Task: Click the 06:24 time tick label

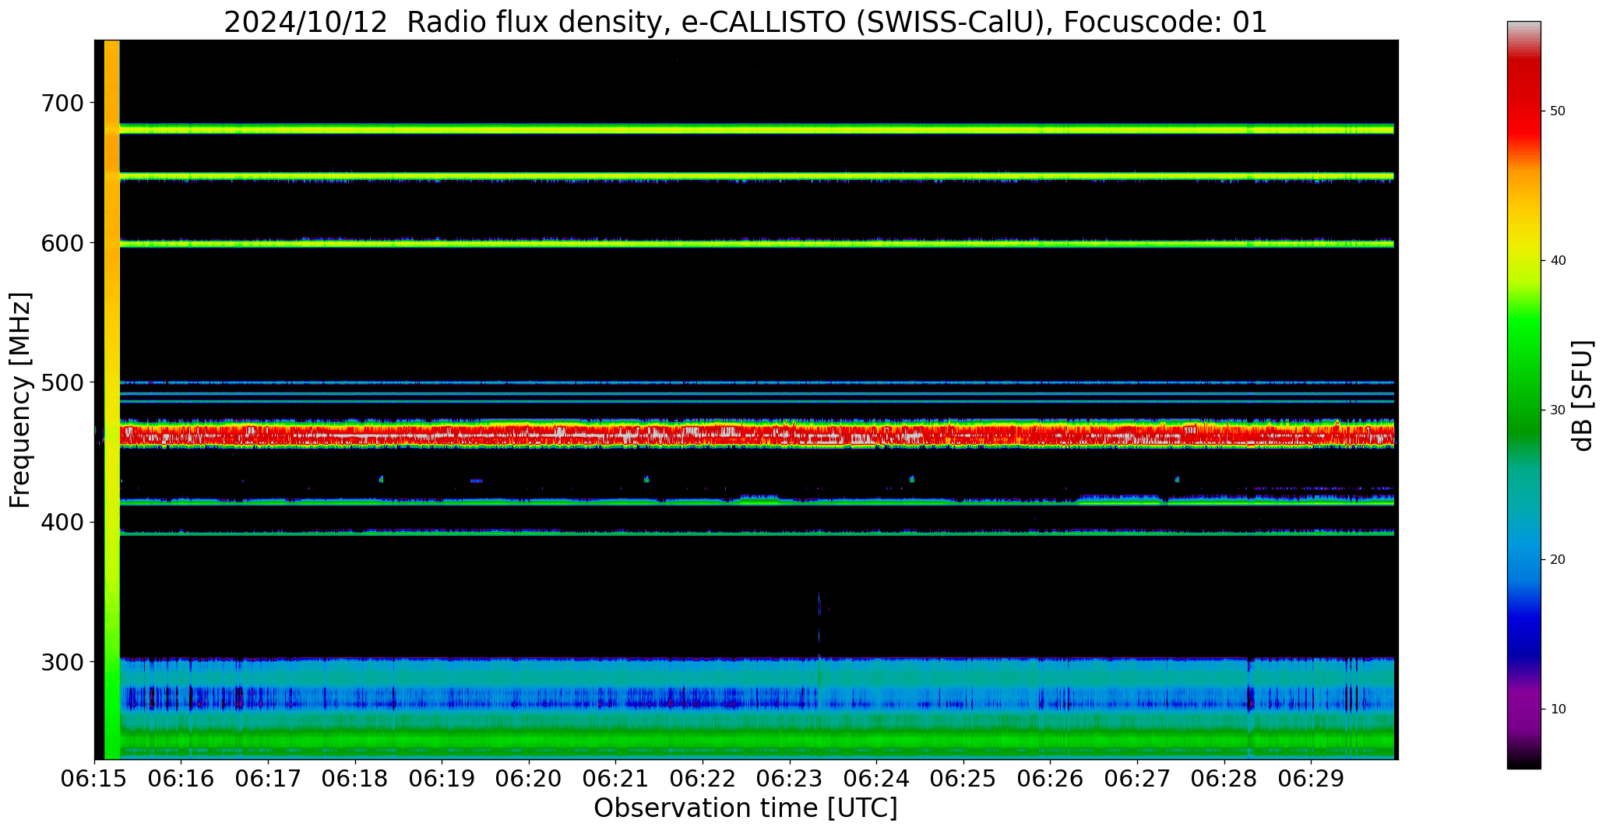Action: coord(877,778)
